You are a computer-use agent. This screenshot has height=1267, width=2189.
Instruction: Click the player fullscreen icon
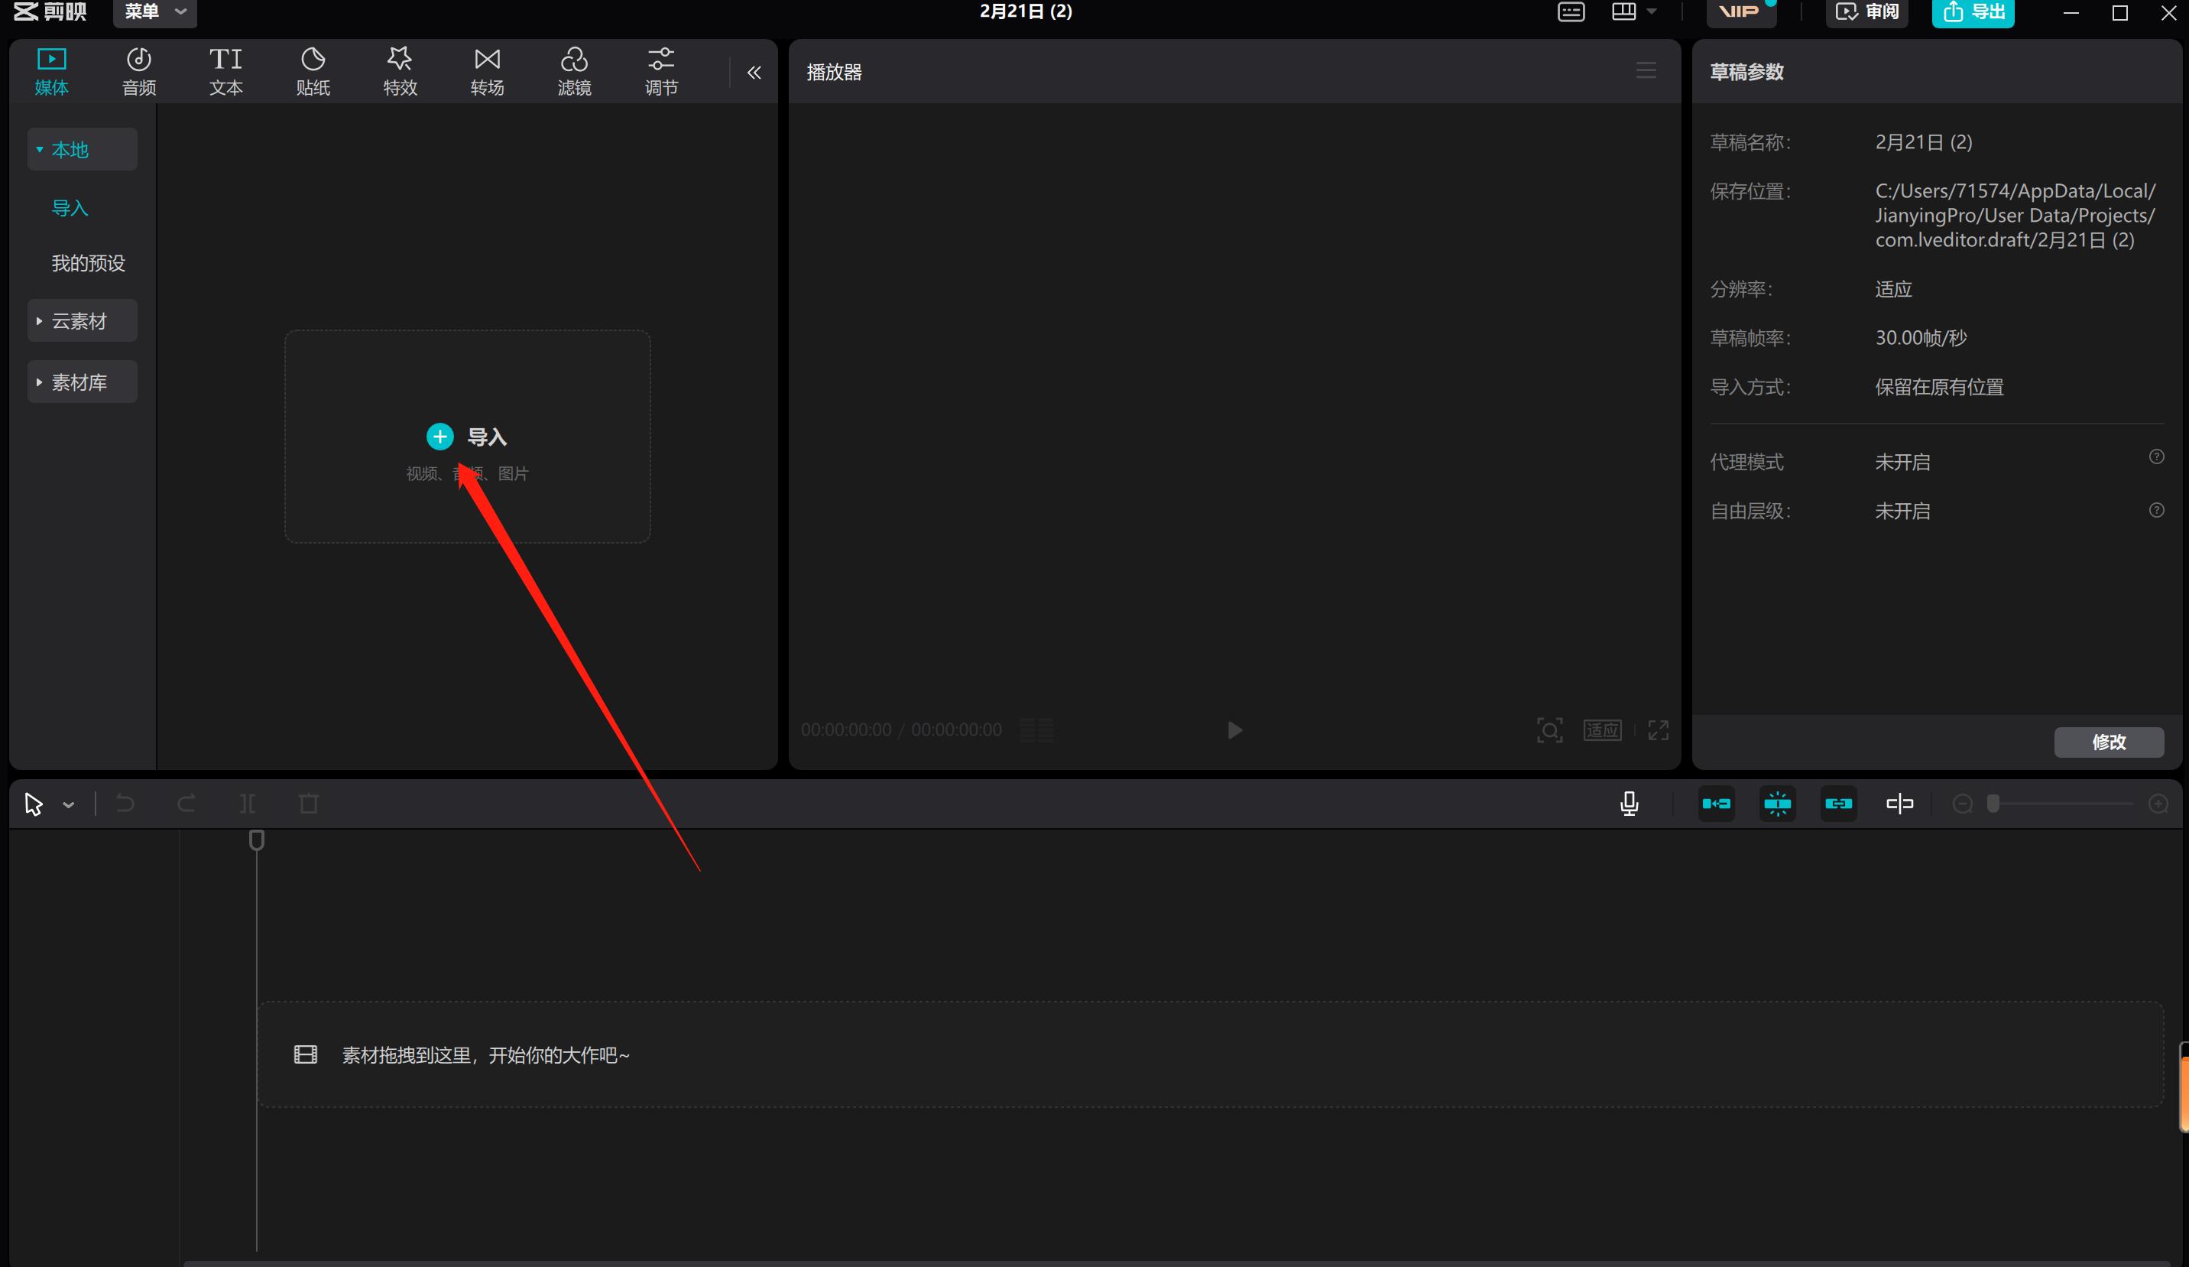click(1657, 730)
